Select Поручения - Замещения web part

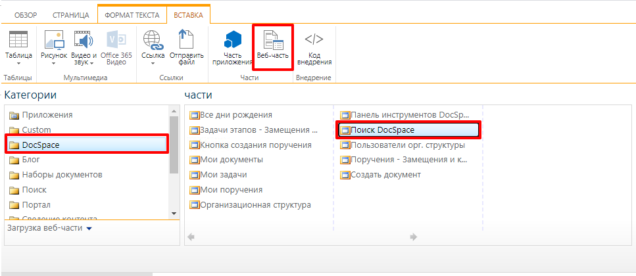[x=404, y=160]
